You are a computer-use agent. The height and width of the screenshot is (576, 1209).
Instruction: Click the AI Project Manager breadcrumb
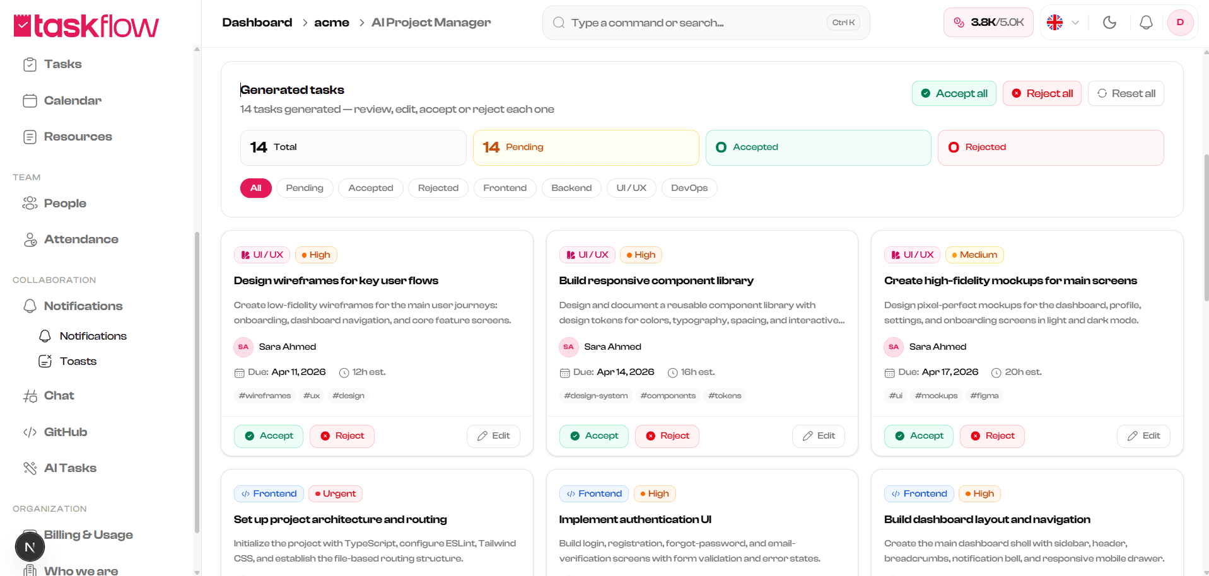coord(431,23)
